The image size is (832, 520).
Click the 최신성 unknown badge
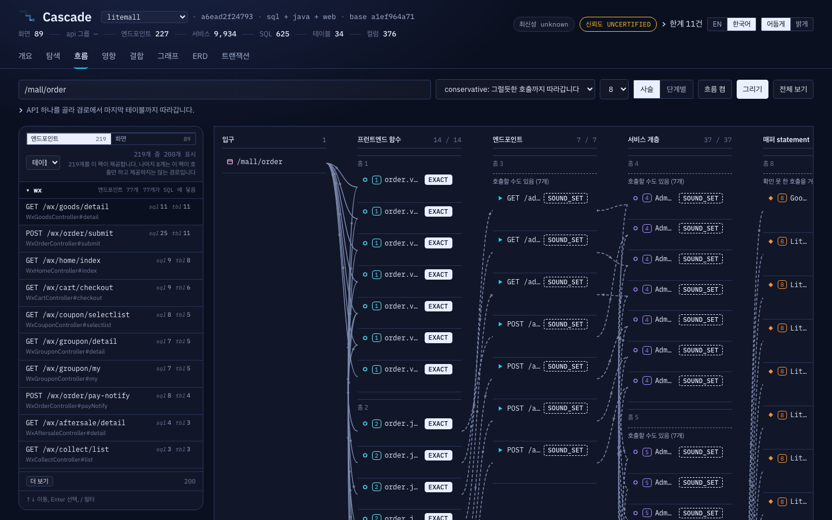click(x=544, y=24)
